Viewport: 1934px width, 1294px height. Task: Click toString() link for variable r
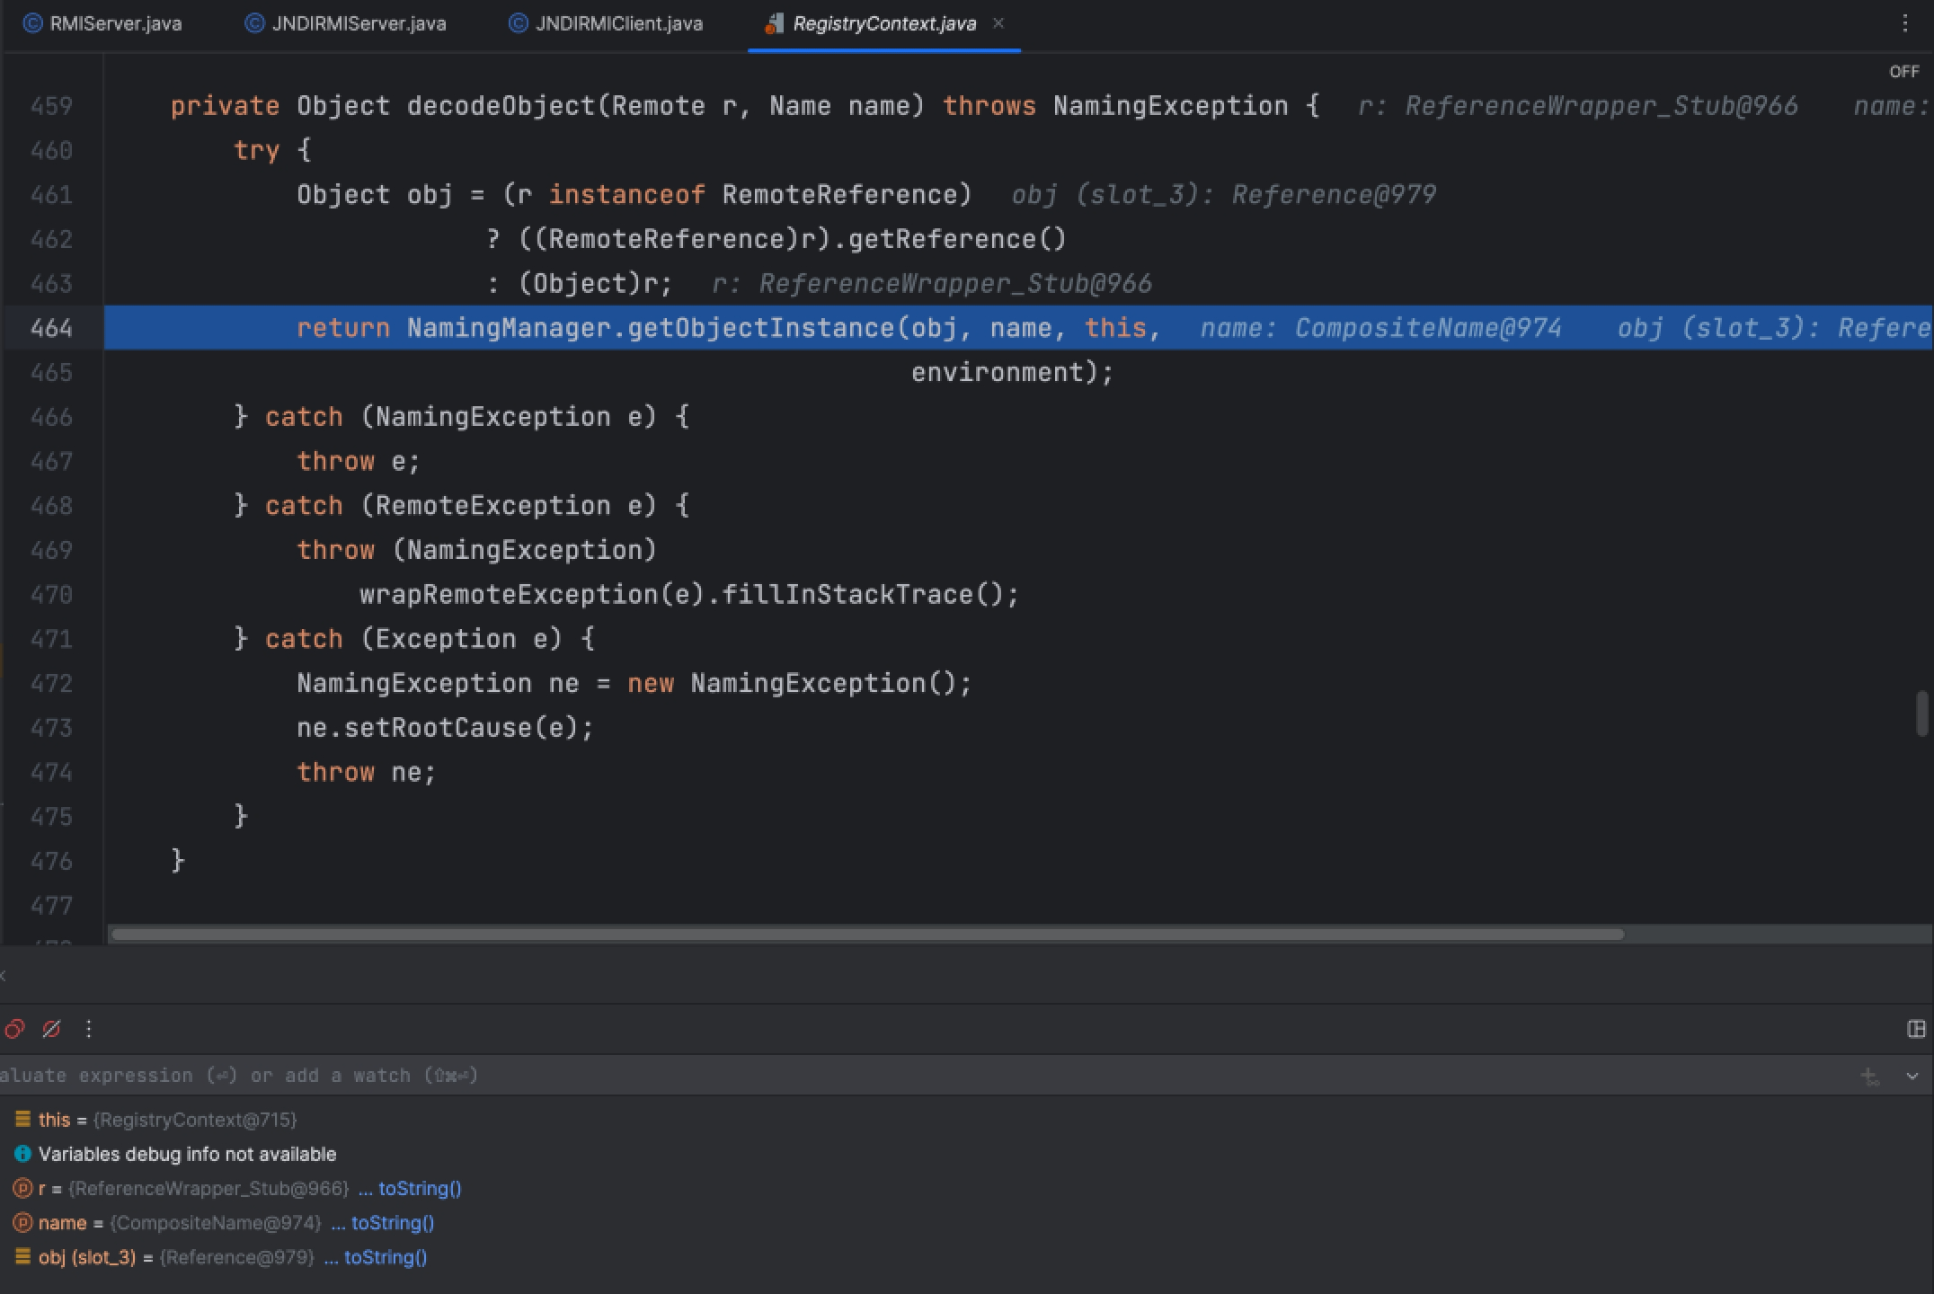click(x=420, y=1189)
